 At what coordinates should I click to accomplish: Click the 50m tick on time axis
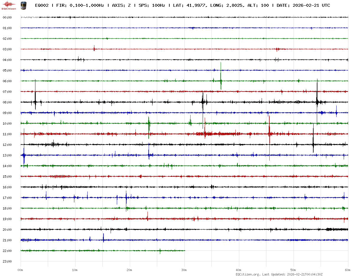(293, 270)
